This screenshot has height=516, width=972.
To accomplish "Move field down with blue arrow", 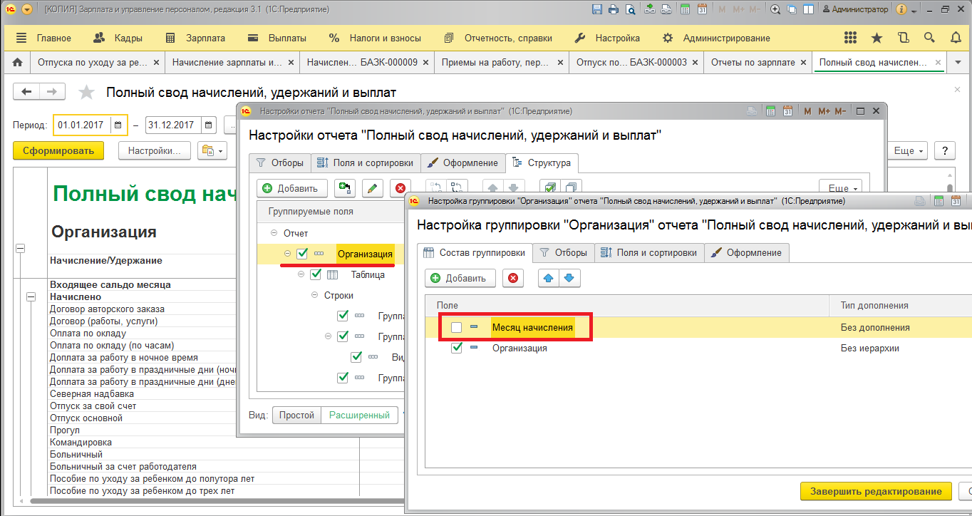I will click(568, 279).
